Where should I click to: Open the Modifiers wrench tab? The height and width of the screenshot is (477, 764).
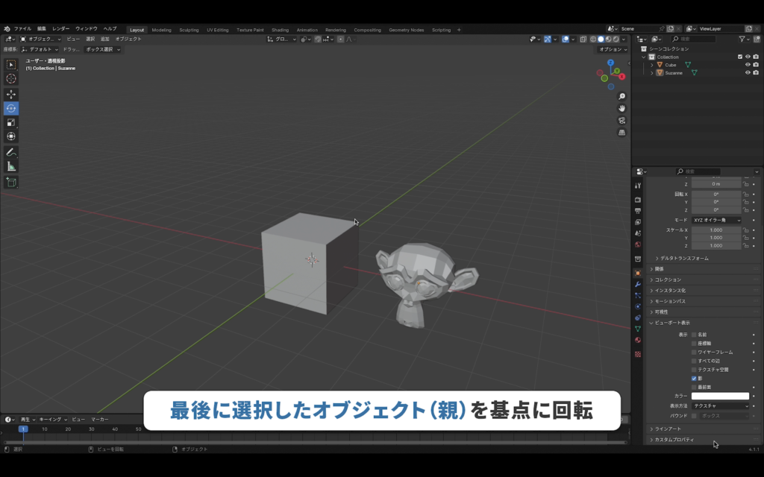pos(638,284)
